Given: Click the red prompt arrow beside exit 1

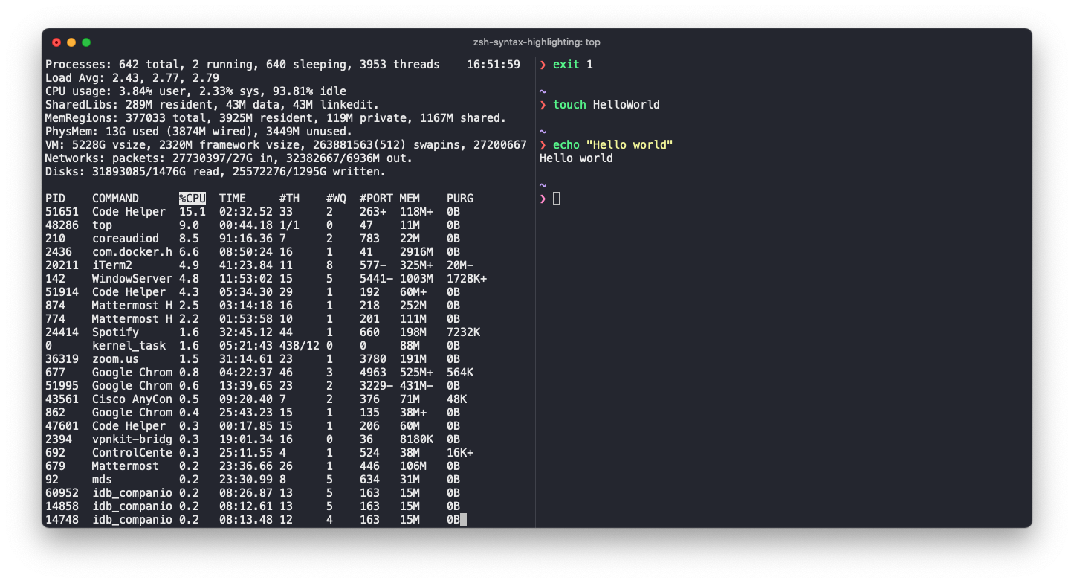Looking at the screenshot, I should coord(543,64).
